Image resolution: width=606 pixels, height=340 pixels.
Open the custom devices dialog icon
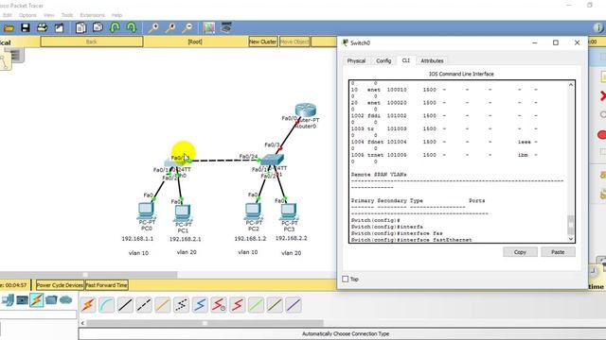click(226, 27)
